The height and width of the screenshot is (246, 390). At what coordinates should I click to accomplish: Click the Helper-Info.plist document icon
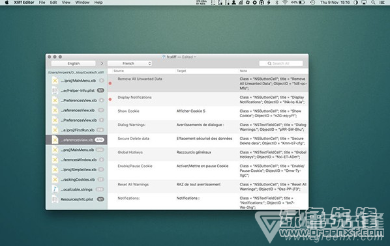tap(55, 90)
